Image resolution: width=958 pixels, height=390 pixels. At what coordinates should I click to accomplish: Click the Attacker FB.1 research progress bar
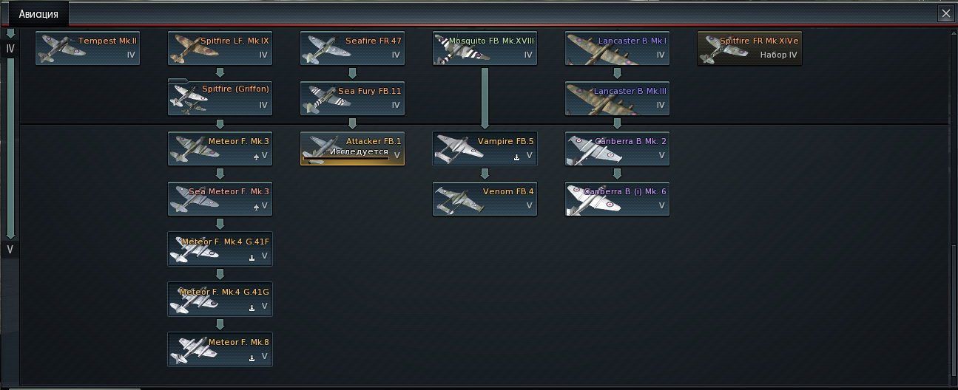click(345, 158)
